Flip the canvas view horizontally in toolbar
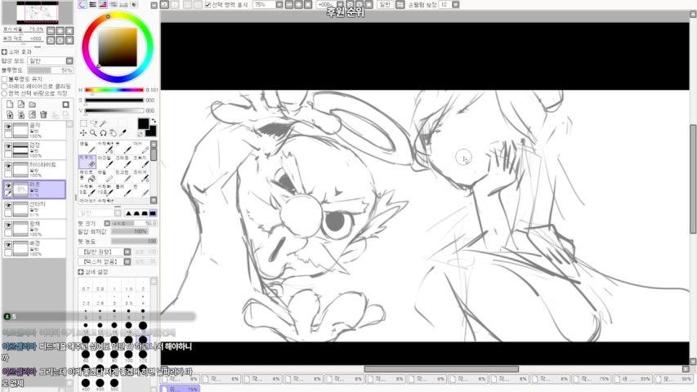This screenshot has height=392, width=697. click(400, 4)
